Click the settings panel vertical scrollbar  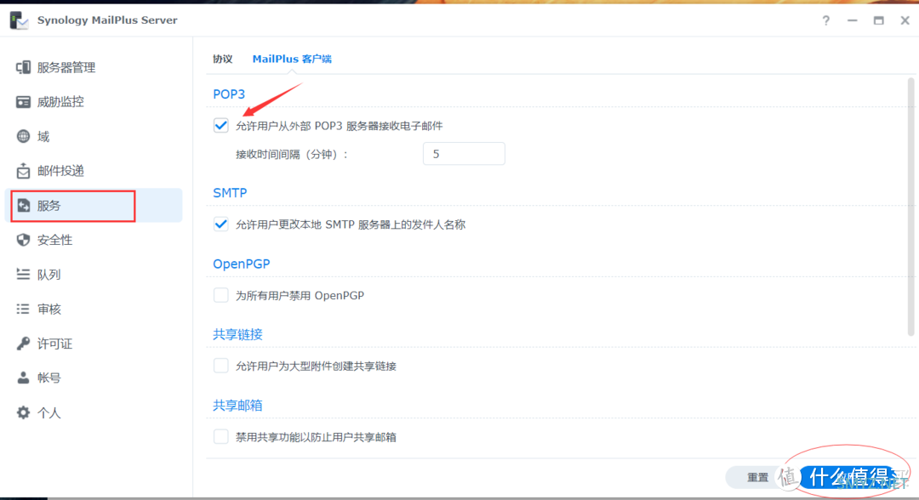click(x=910, y=207)
